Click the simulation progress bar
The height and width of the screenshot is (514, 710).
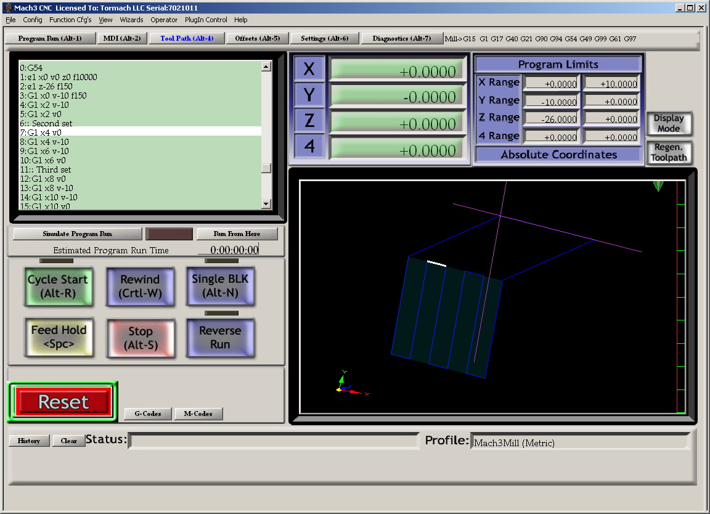pyautogui.click(x=169, y=234)
